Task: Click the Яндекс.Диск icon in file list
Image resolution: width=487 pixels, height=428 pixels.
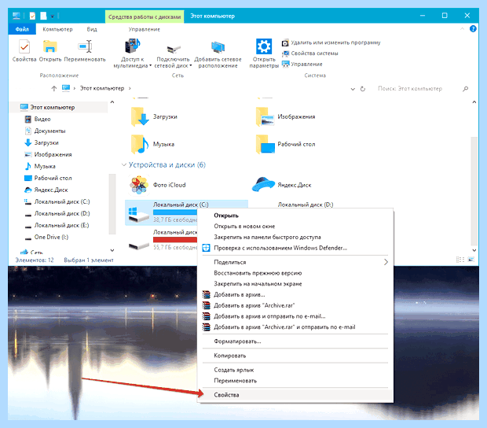Action: click(263, 184)
